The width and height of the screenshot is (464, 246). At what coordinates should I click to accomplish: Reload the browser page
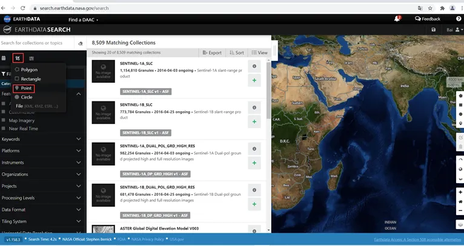click(23, 8)
